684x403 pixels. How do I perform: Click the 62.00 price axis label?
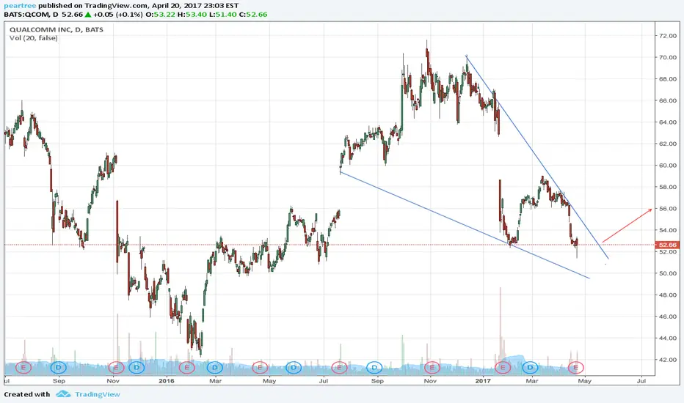668,144
